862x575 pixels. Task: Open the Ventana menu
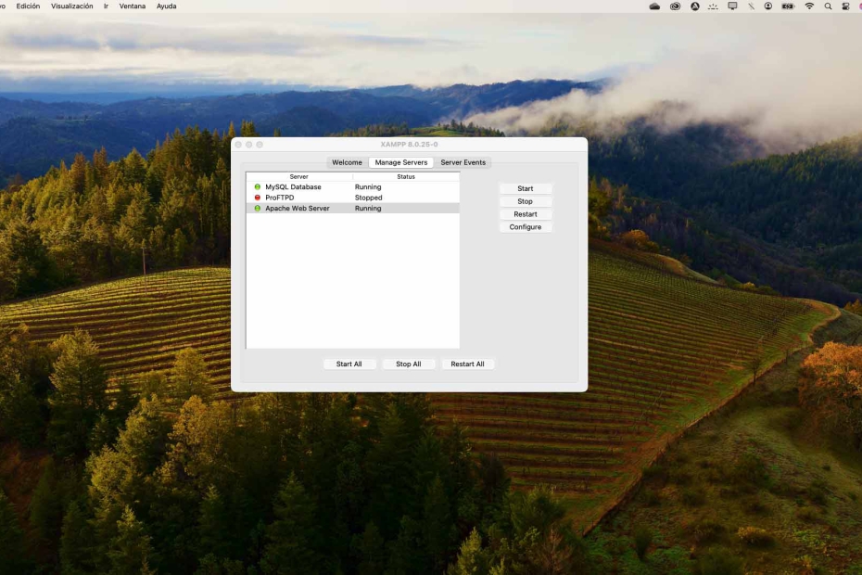tap(133, 6)
